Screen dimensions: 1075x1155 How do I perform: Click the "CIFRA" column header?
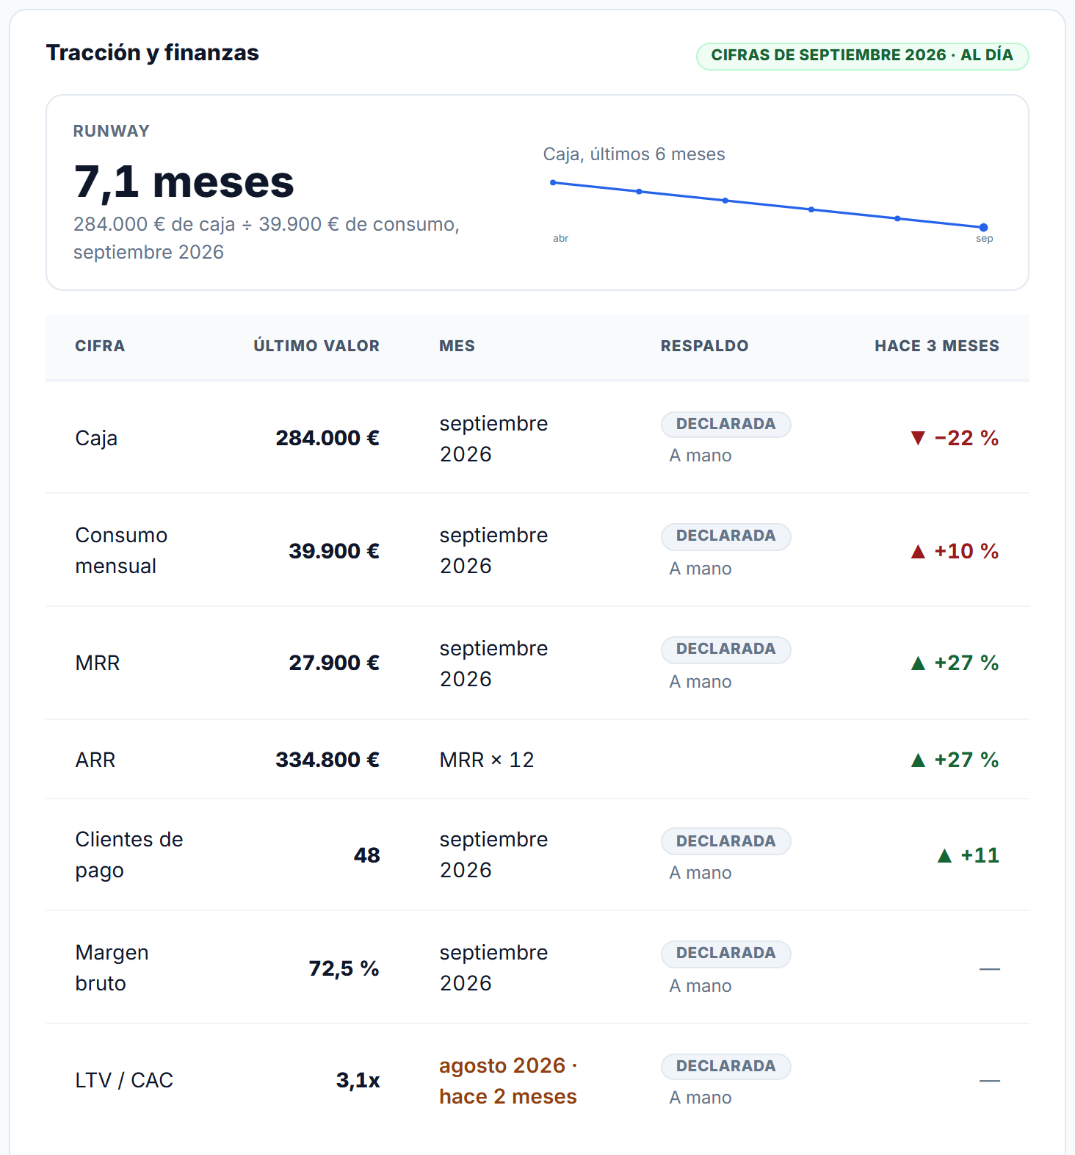(x=100, y=346)
